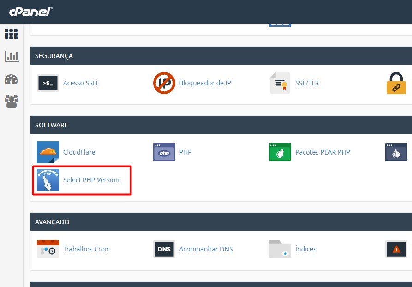
Task: Open the Select PHP Version link
Action: coord(91,180)
